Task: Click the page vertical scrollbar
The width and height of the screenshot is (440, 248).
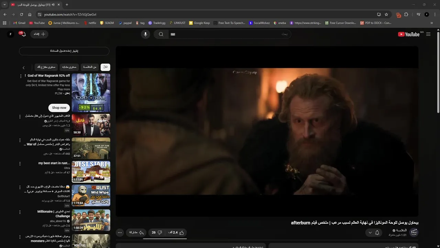Action: click(438, 72)
